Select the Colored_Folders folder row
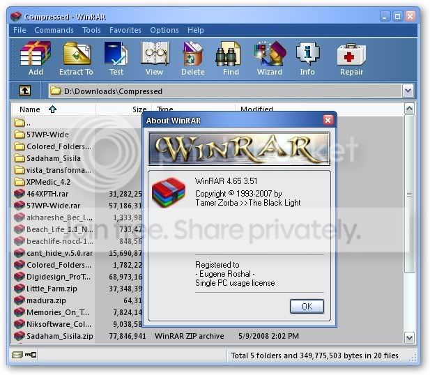430x375 pixels. click(x=53, y=146)
